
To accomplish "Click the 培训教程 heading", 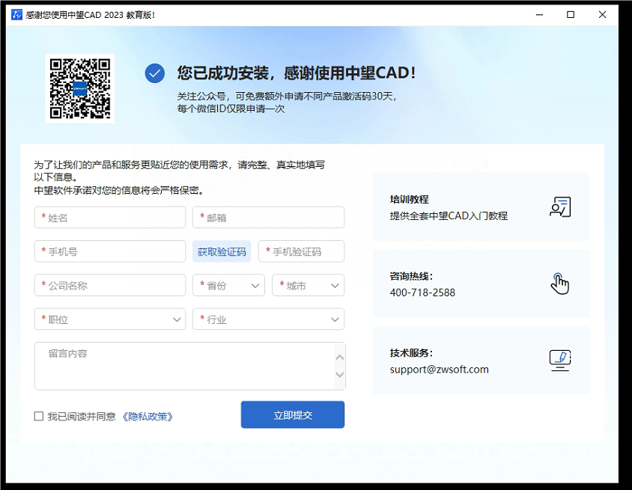I will [x=409, y=199].
